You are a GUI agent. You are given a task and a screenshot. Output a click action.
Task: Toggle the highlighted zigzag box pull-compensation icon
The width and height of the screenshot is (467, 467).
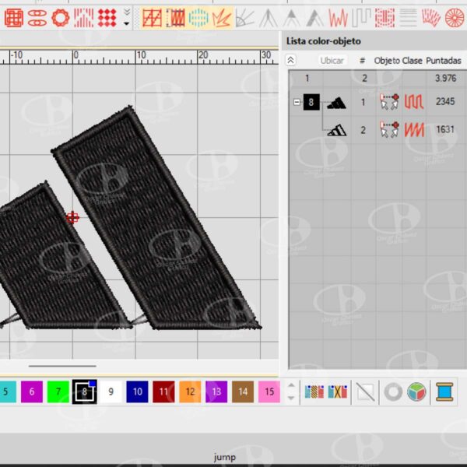pyautogui.click(x=175, y=18)
